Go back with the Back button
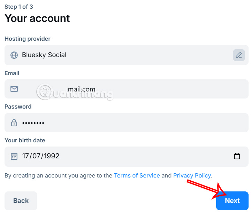The image size is (251, 213). (x=21, y=200)
